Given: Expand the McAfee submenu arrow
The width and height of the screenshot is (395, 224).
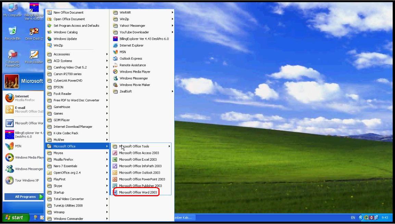Looking at the screenshot, I should click(107, 140).
